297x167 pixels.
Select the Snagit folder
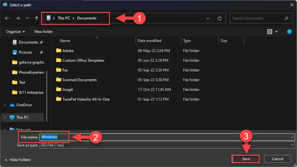coord(67,90)
